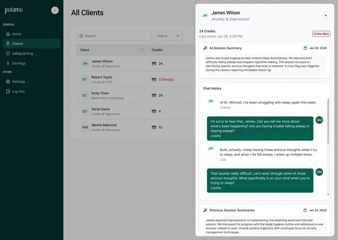Open the Status filter dropdown
338x240 pixels.
pyautogui.click(x=169, y=36)
